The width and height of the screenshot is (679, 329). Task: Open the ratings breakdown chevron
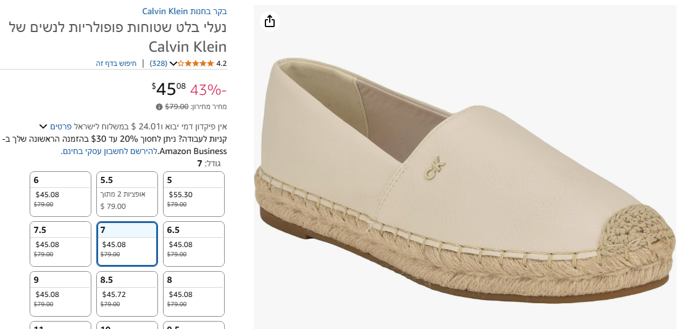click(x=173, y=63)
